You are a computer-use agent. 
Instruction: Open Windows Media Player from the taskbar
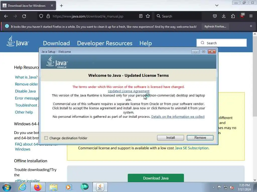coord(69,187)
